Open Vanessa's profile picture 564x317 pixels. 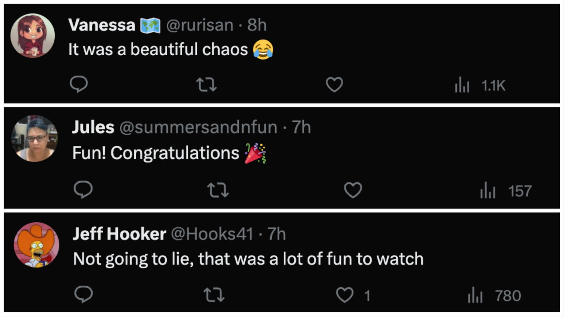point(32,35)
